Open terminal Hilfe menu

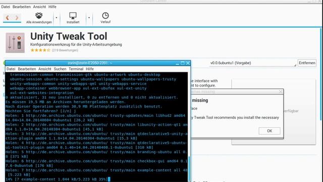click(90, 69)
